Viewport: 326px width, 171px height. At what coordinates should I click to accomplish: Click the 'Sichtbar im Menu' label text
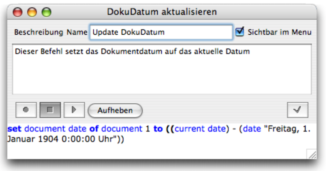(279, 32)
